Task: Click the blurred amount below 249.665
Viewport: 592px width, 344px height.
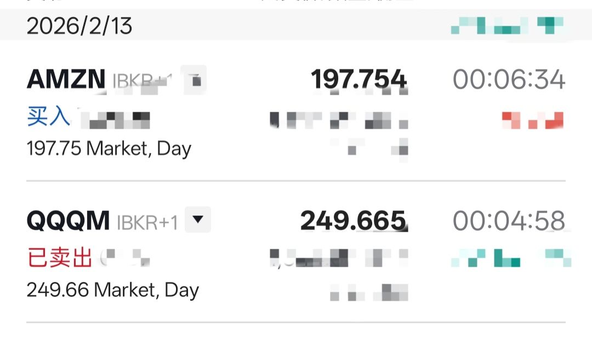Action: pos(339,257)
